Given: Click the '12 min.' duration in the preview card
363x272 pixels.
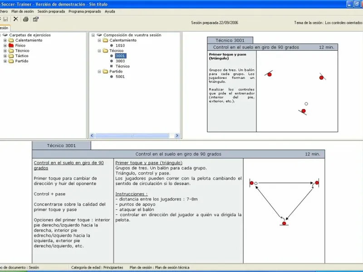Looking at the screenshot, I should (327, 47).
